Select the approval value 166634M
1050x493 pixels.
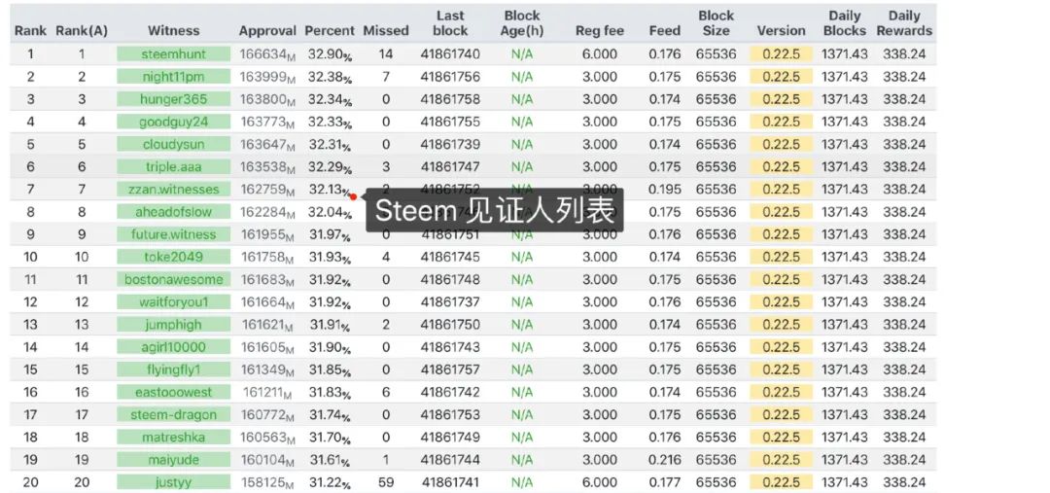coord(268,54)
